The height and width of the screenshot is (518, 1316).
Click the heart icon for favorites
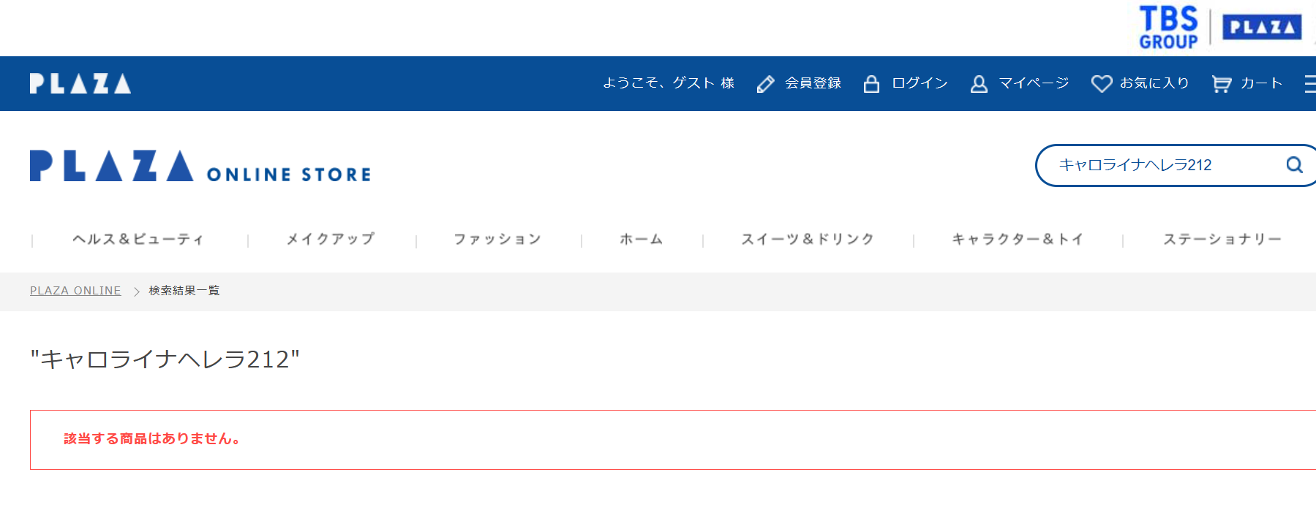(x=1101, y=83)
